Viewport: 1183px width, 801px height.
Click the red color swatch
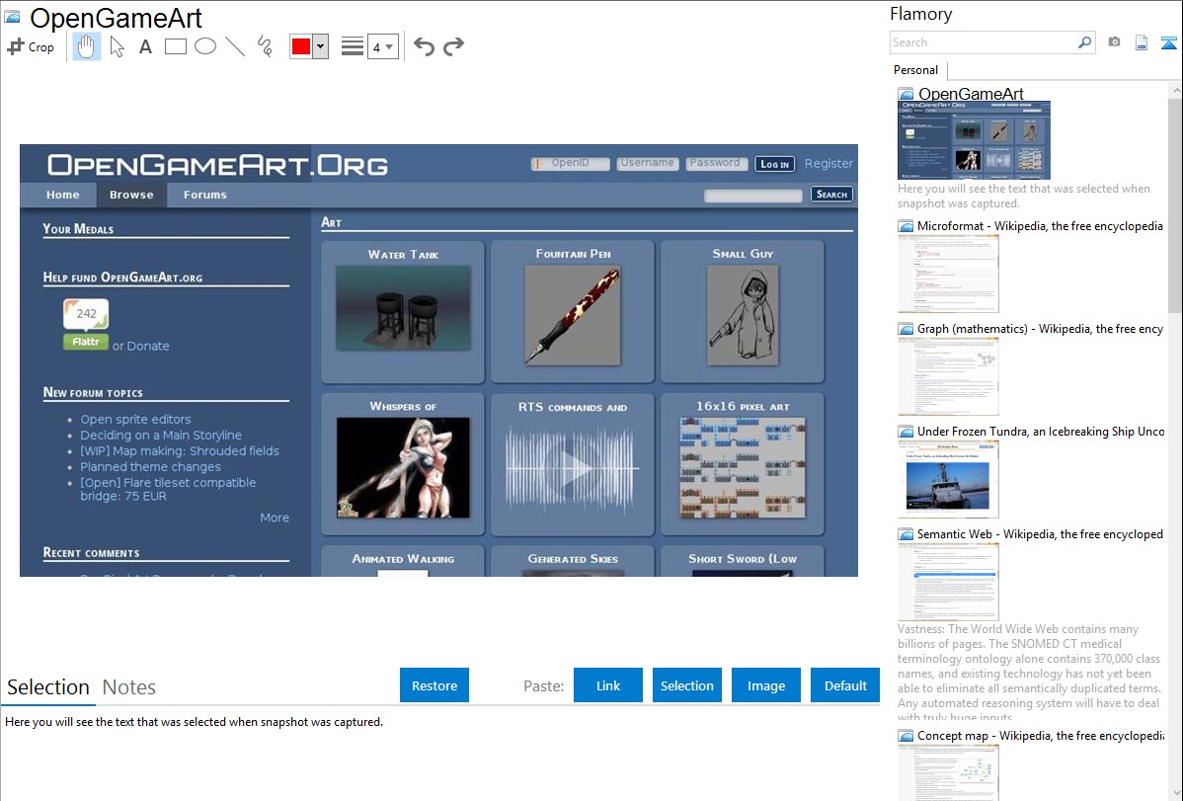tap(301, 46)
